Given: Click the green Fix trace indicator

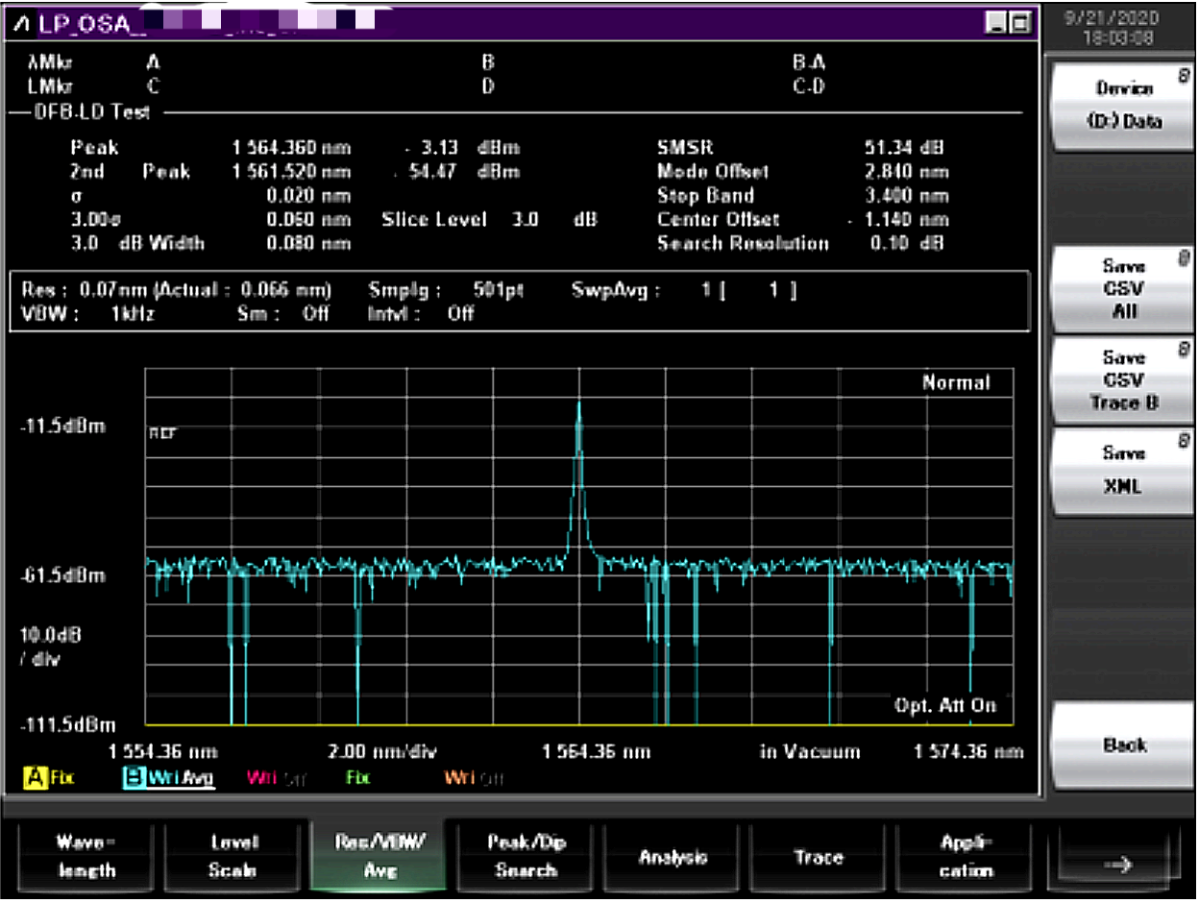Looking at the screenshot, I should pyautogui.click(x=358, y=777).
